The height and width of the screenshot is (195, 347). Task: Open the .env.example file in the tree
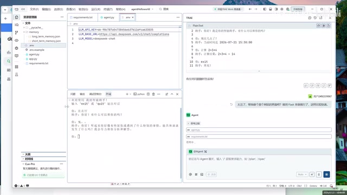[x=36, y=50]
